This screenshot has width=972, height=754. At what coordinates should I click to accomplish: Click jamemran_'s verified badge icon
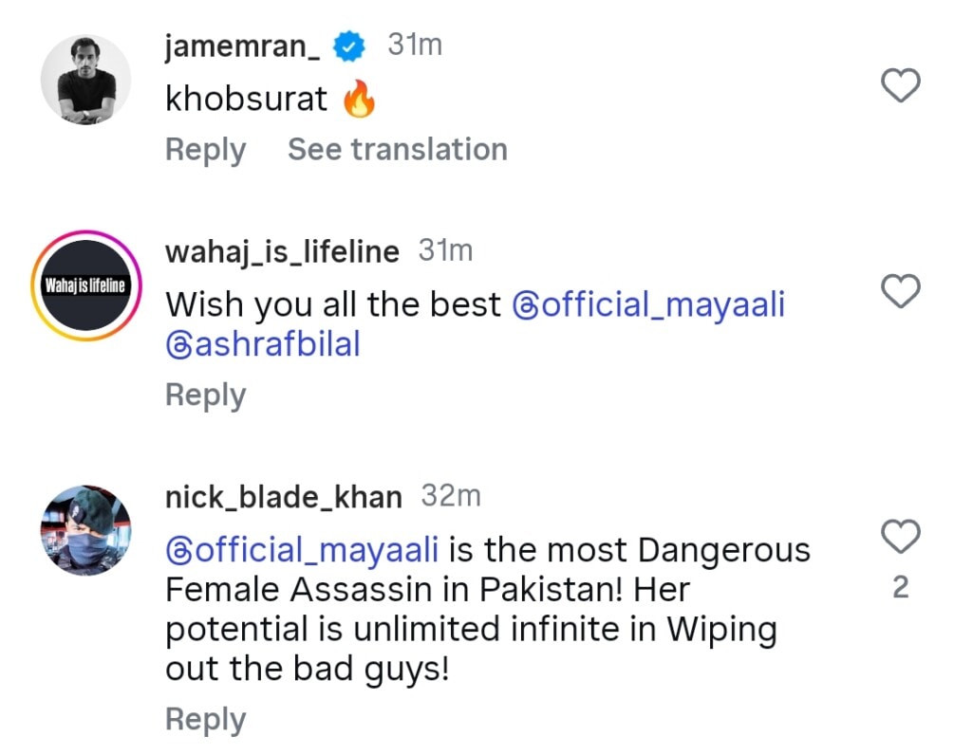point(350,45)
